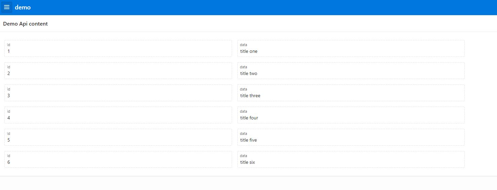Select the id field with value 1
The image size is (497, 190).
pyautogui.click(x=118, y=48)
